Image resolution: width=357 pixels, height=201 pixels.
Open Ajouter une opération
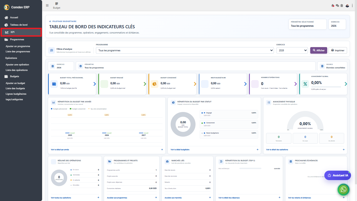[17, 65]
